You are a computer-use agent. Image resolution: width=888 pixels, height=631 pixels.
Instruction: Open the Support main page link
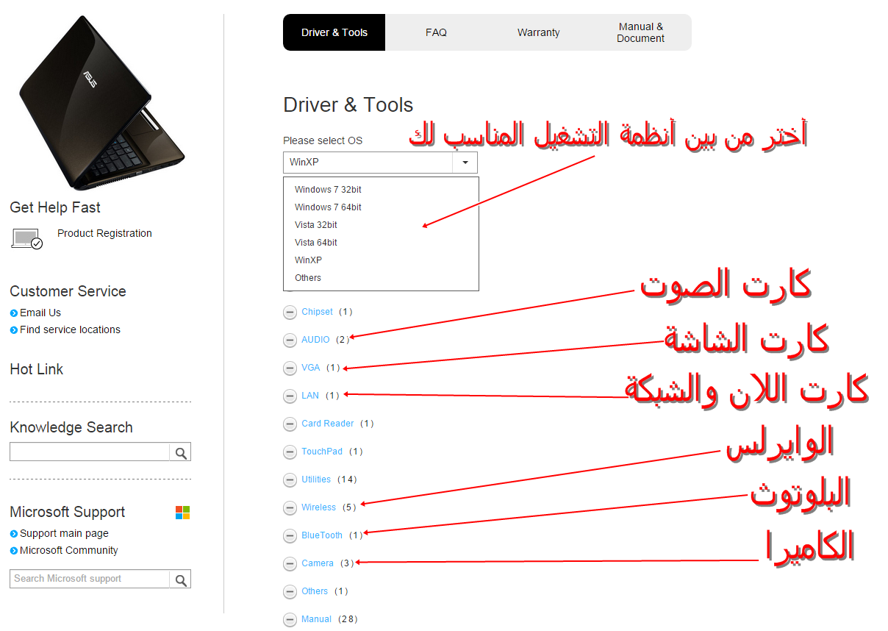64,533
